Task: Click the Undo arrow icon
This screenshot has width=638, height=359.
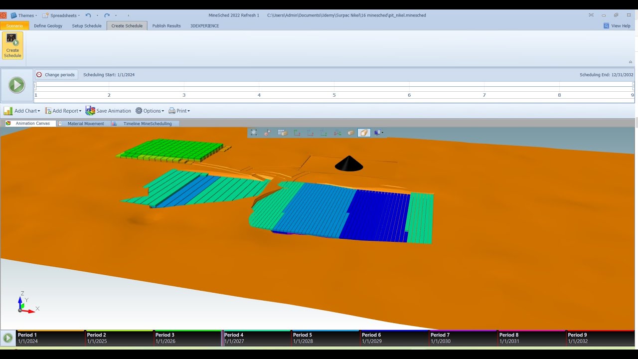Action: (x=88, y=15)
